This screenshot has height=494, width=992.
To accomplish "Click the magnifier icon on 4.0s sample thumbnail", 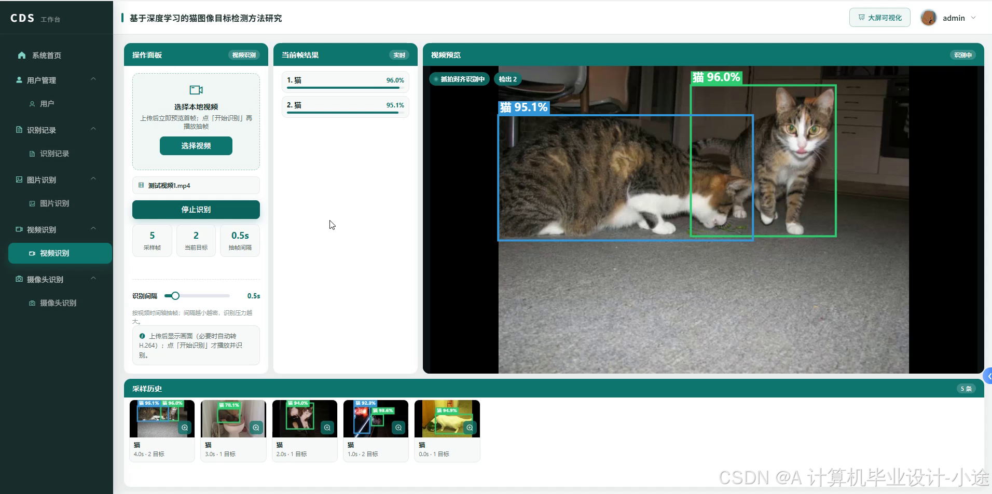I will point(185,428).
